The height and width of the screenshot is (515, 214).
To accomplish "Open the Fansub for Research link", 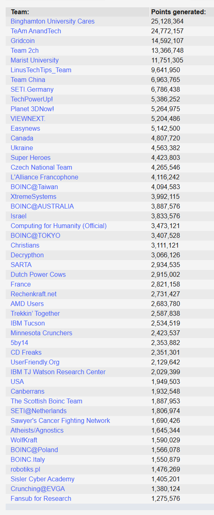I will (x=41, y=498).
